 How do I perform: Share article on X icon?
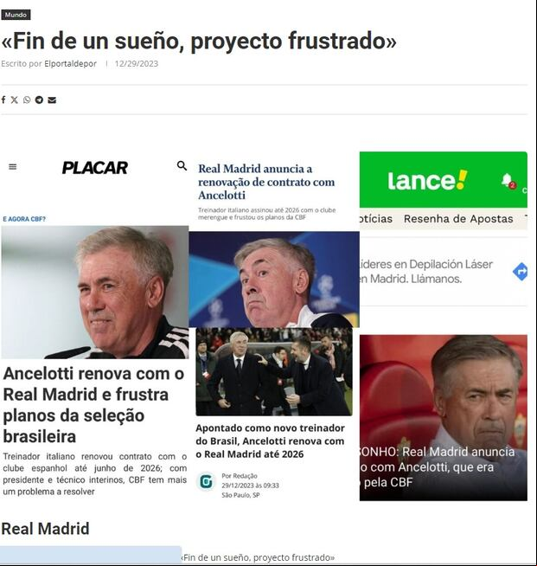[x=15, y=100]
